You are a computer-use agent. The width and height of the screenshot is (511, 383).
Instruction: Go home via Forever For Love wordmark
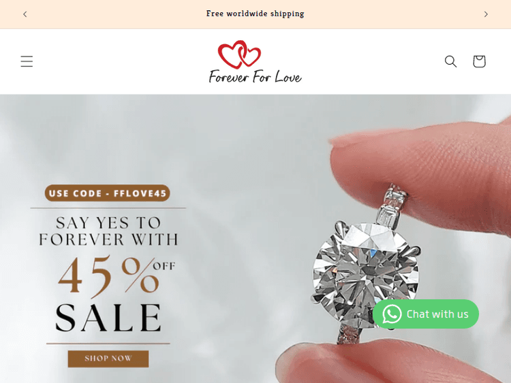coord(255,77)
